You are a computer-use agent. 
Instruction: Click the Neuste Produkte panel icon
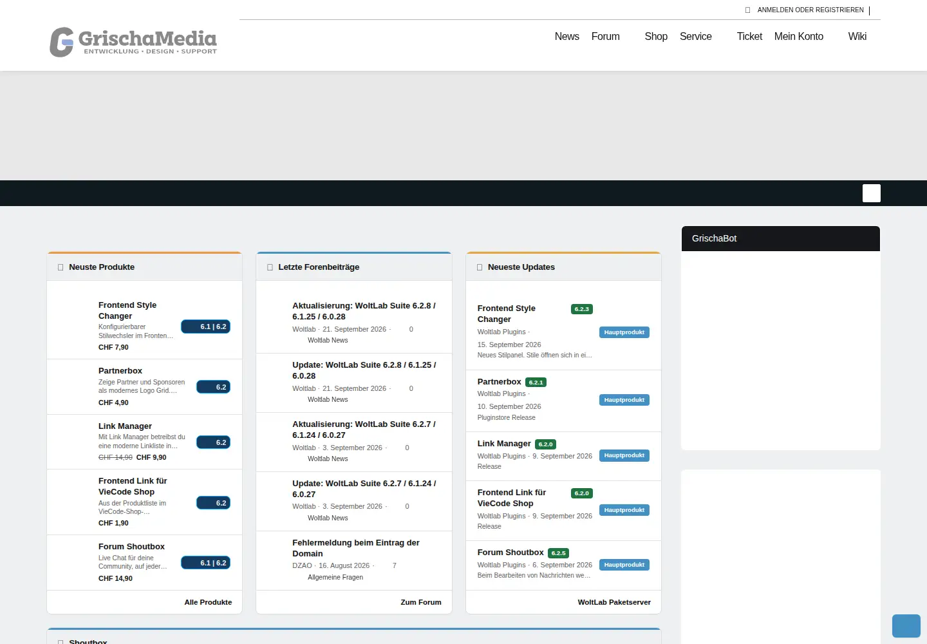click(61, 267)
